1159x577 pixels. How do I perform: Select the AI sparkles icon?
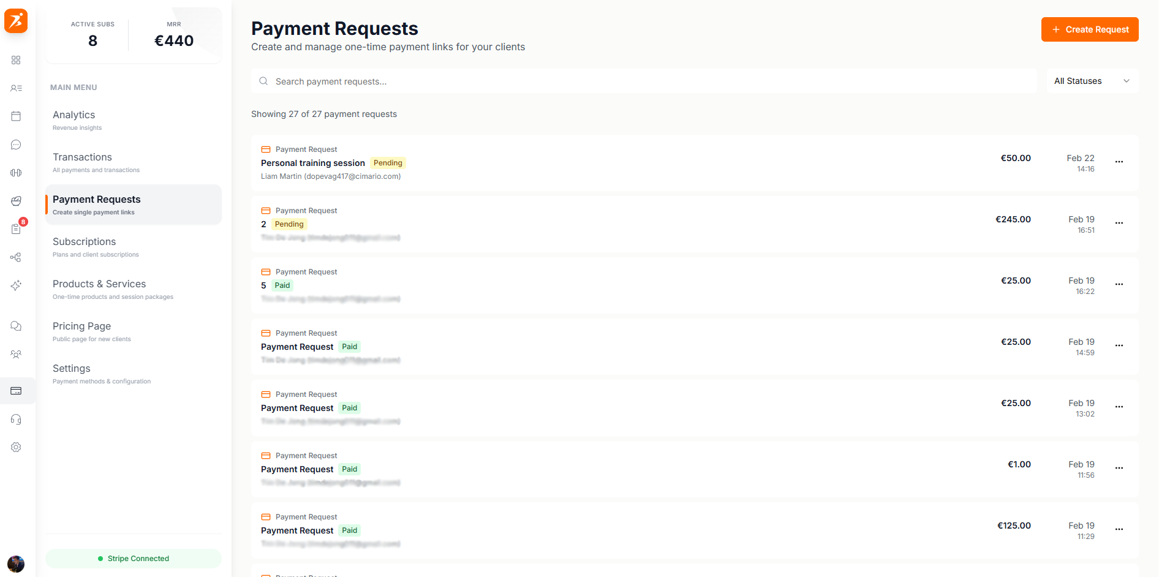pyautogui.click(x=16, y=285)
